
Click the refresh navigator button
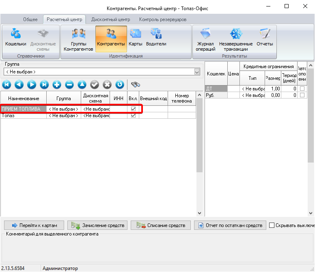coord(119,85)
